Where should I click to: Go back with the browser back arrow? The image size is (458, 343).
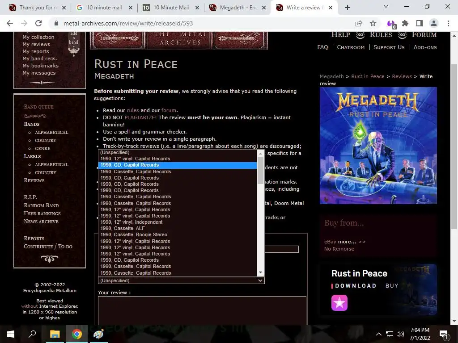[x=10, y=23]
